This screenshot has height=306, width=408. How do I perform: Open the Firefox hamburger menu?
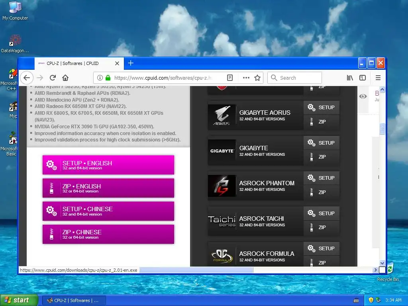tap(378, 78)
